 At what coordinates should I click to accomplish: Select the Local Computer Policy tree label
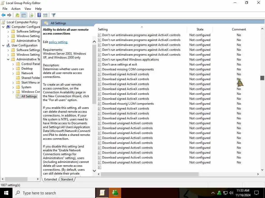tap(22, 22)
